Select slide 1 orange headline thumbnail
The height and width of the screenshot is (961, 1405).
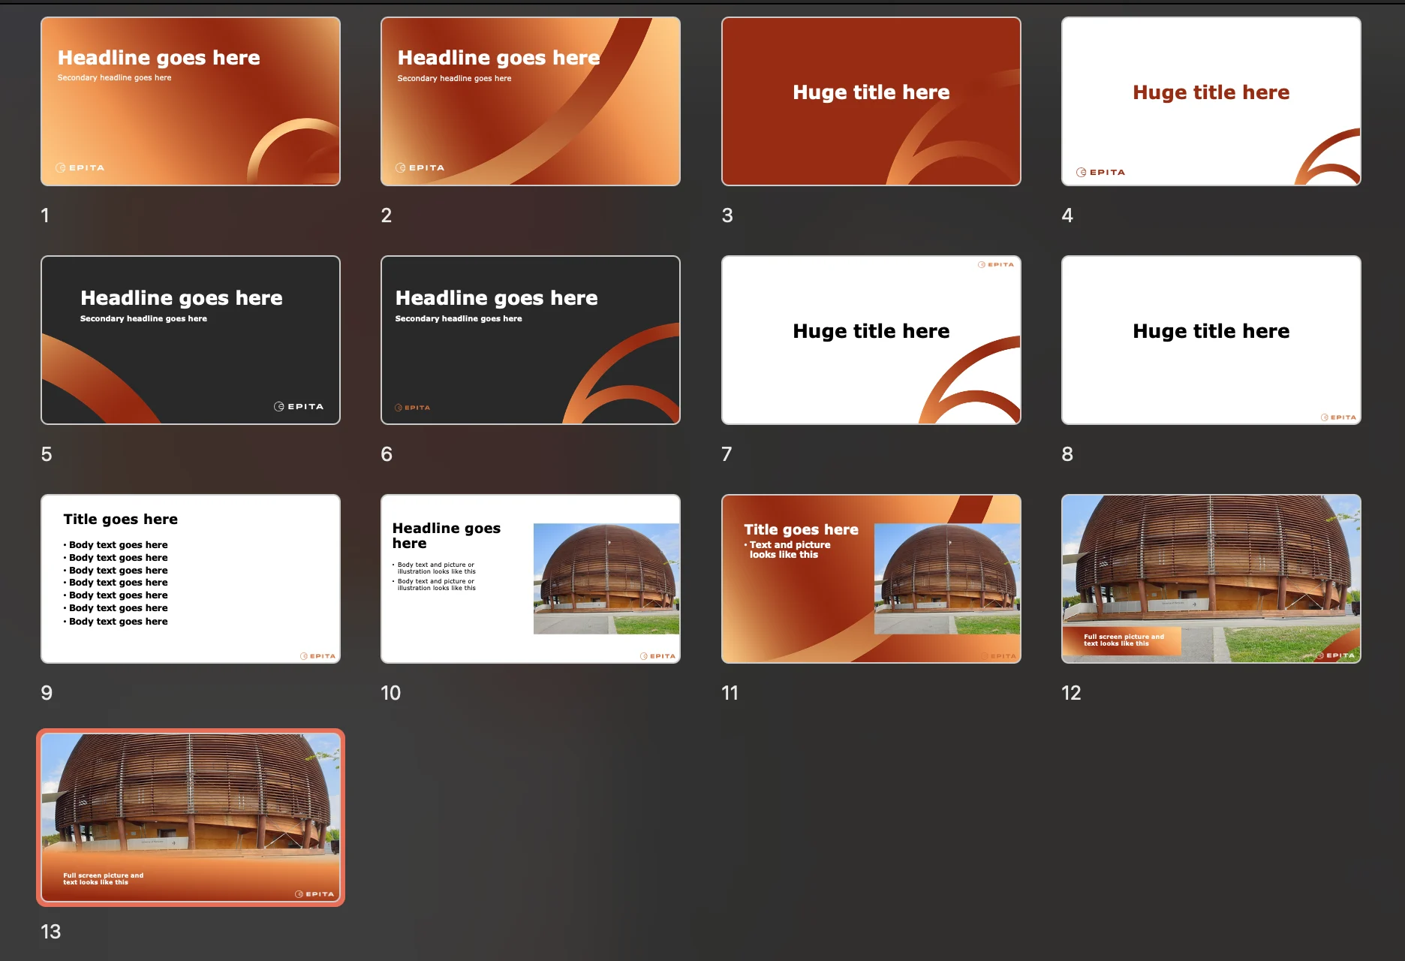click(x=191, y=101)
